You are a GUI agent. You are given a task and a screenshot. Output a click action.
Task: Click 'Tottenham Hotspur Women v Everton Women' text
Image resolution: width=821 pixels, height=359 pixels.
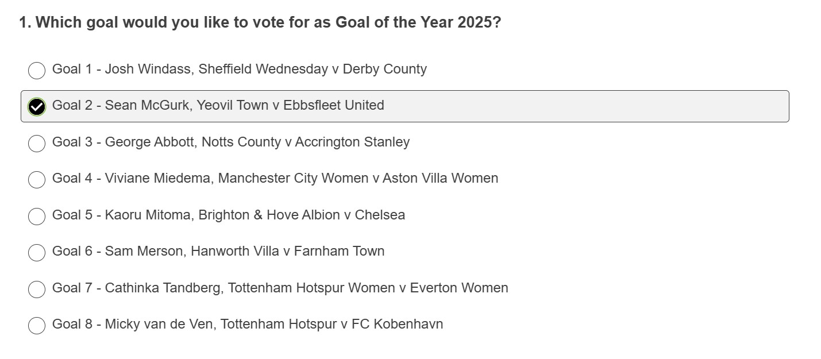(368, 288)
